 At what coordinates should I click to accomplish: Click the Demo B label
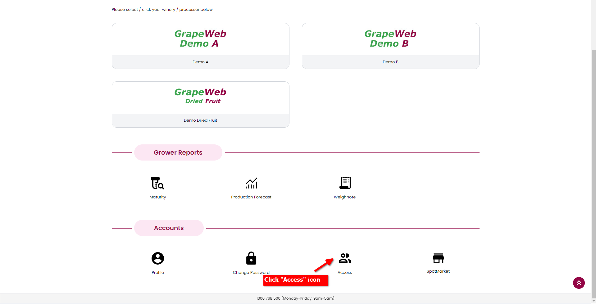(x=390, y=62)
